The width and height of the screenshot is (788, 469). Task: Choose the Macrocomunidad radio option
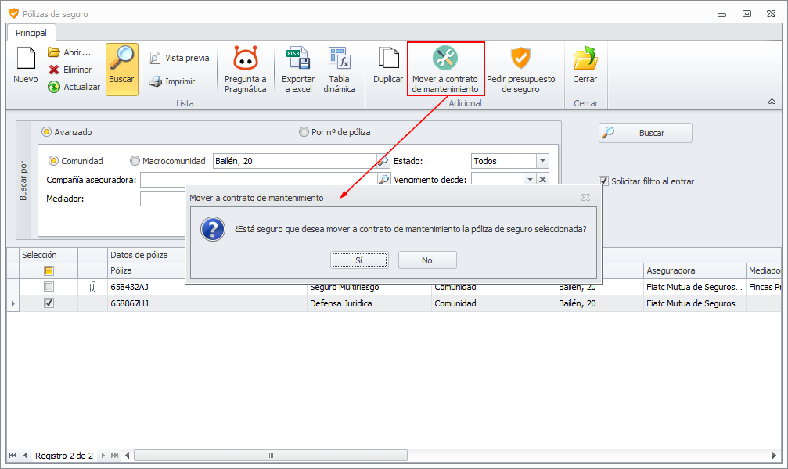coord(168,161)
